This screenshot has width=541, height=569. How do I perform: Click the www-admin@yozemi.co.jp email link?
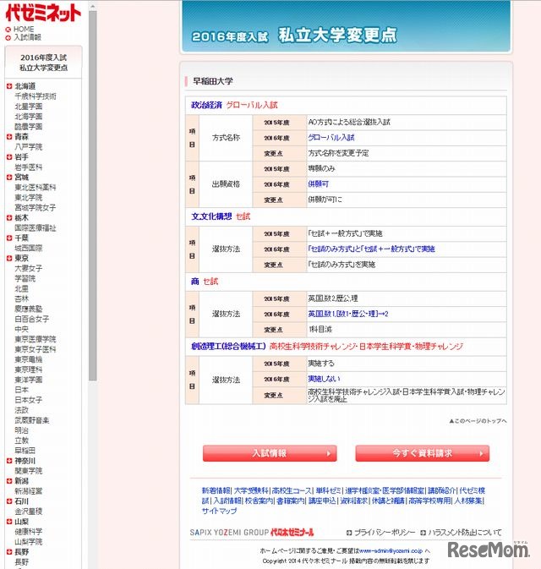pos(391,551)
